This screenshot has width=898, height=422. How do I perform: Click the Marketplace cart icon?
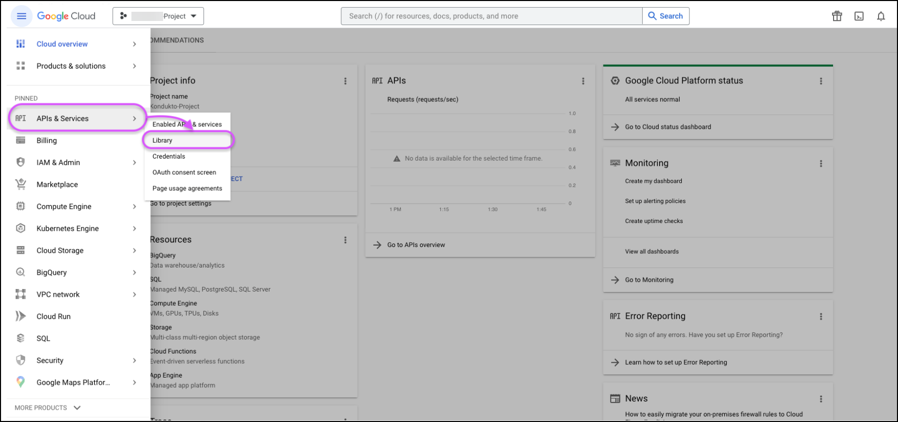(20, 184)
